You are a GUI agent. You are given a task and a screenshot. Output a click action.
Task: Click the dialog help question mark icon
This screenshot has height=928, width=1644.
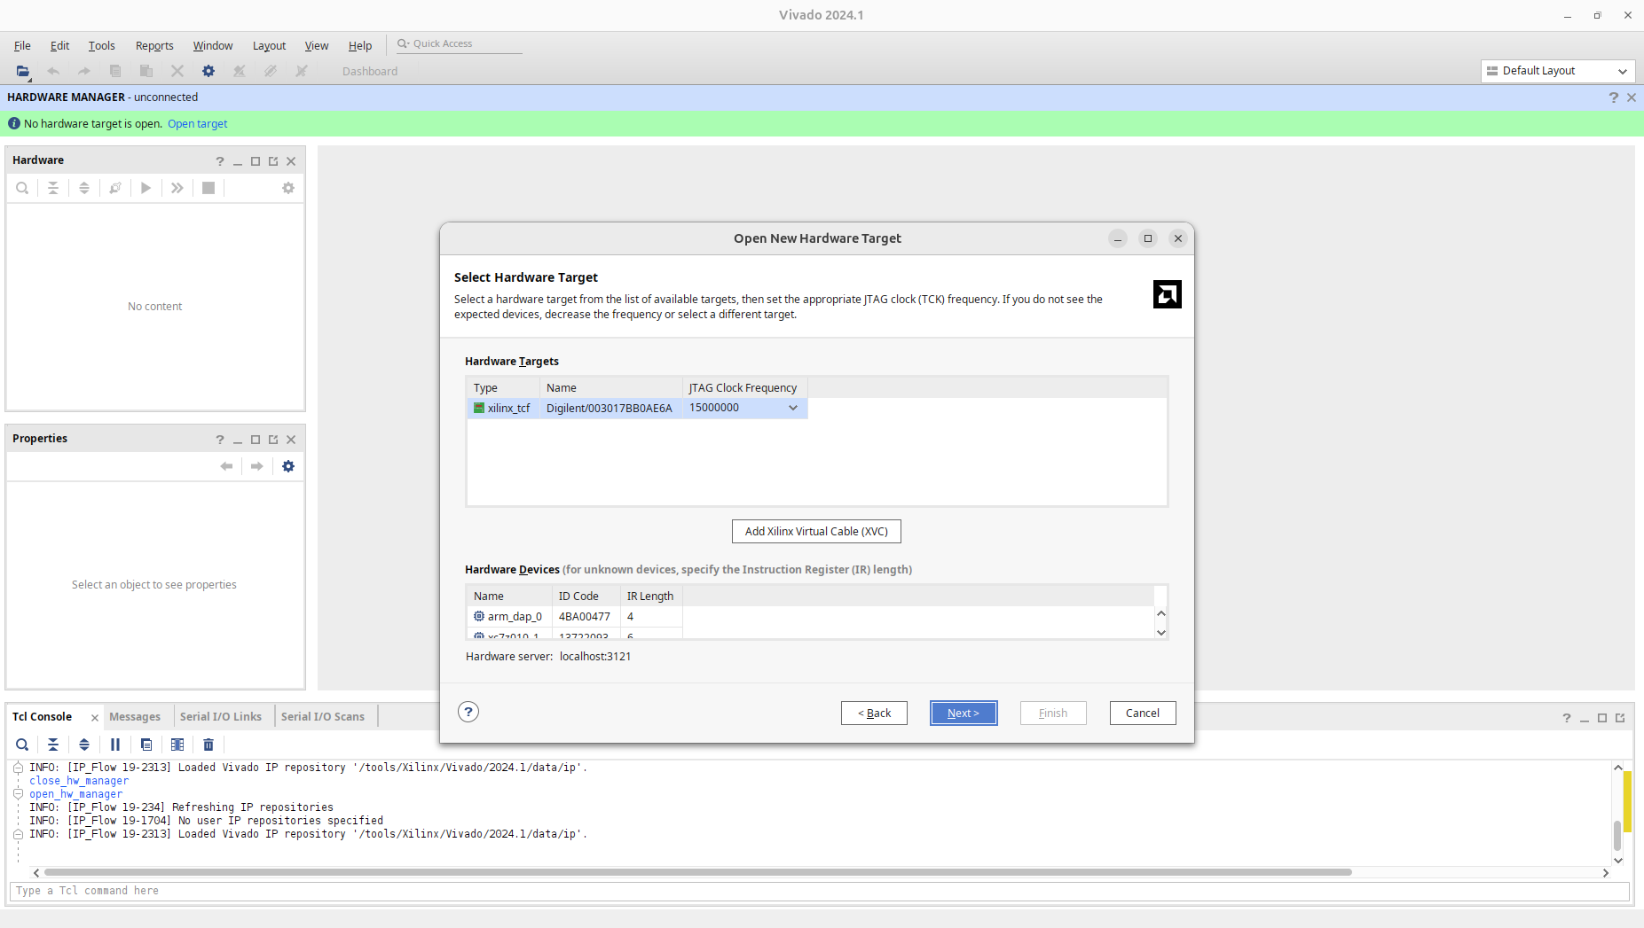pyautogui.click(x=468, y=712)
